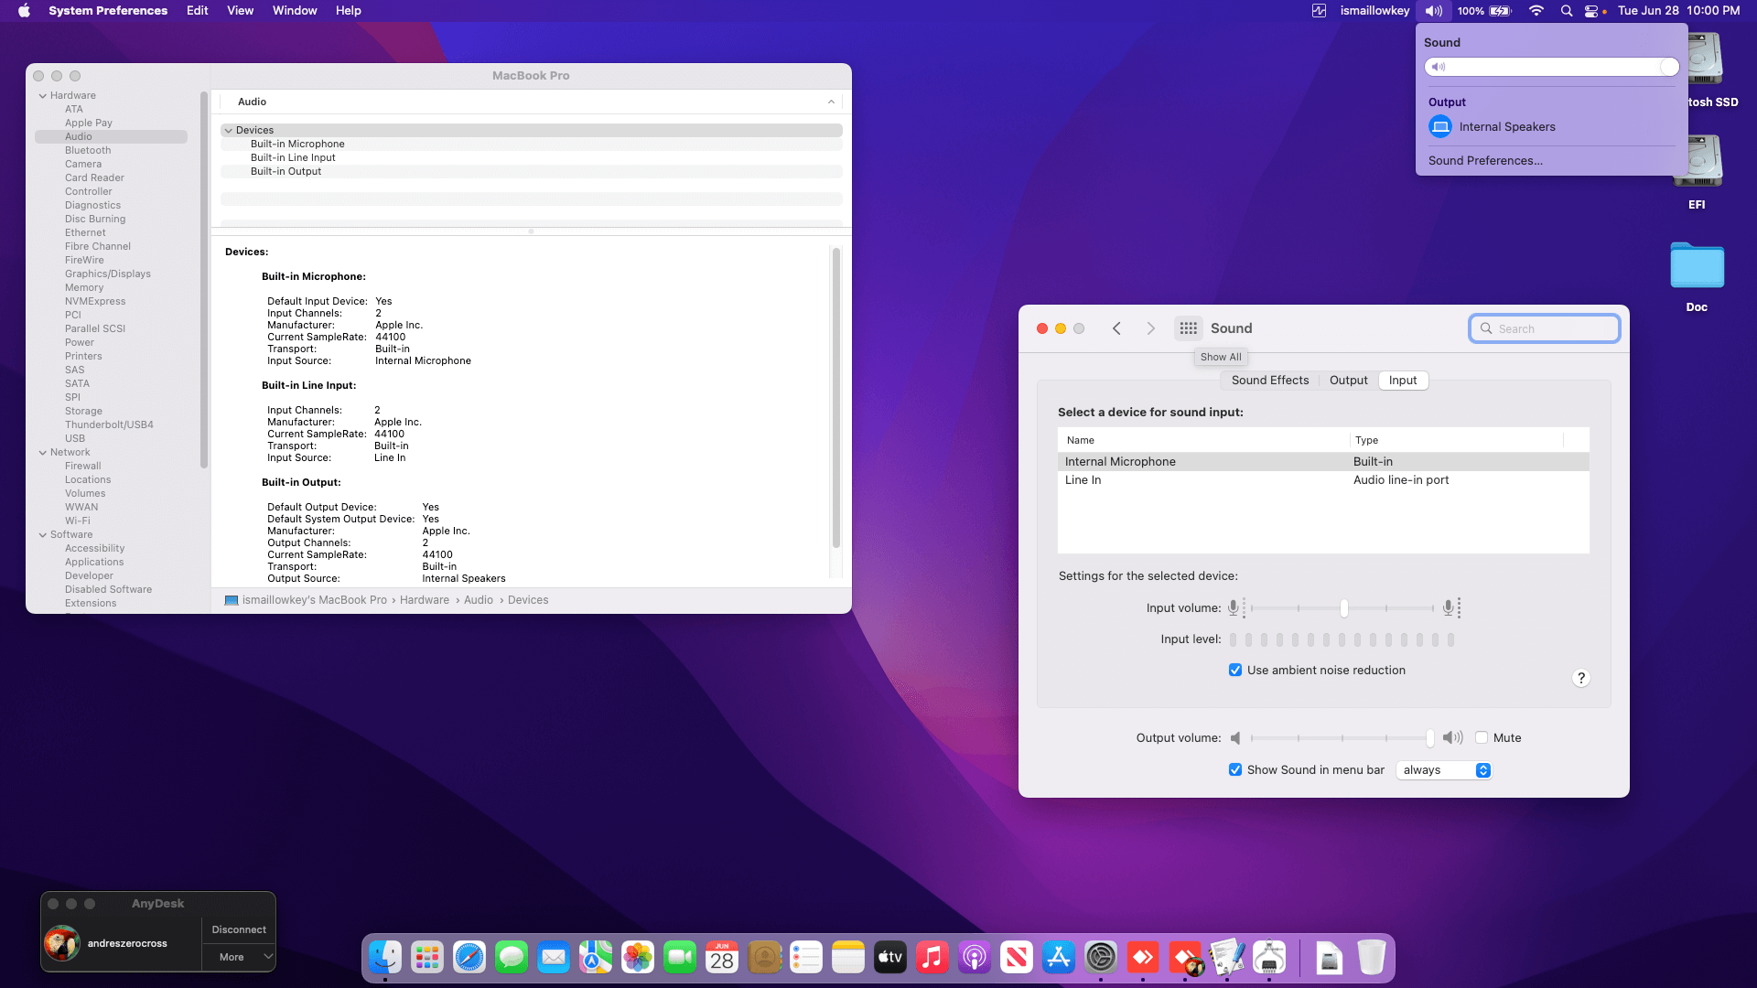The height and width of the screenshot is (988, 1757).
Task: Go back in the Sound preferences window
Action: [1116, 328]
